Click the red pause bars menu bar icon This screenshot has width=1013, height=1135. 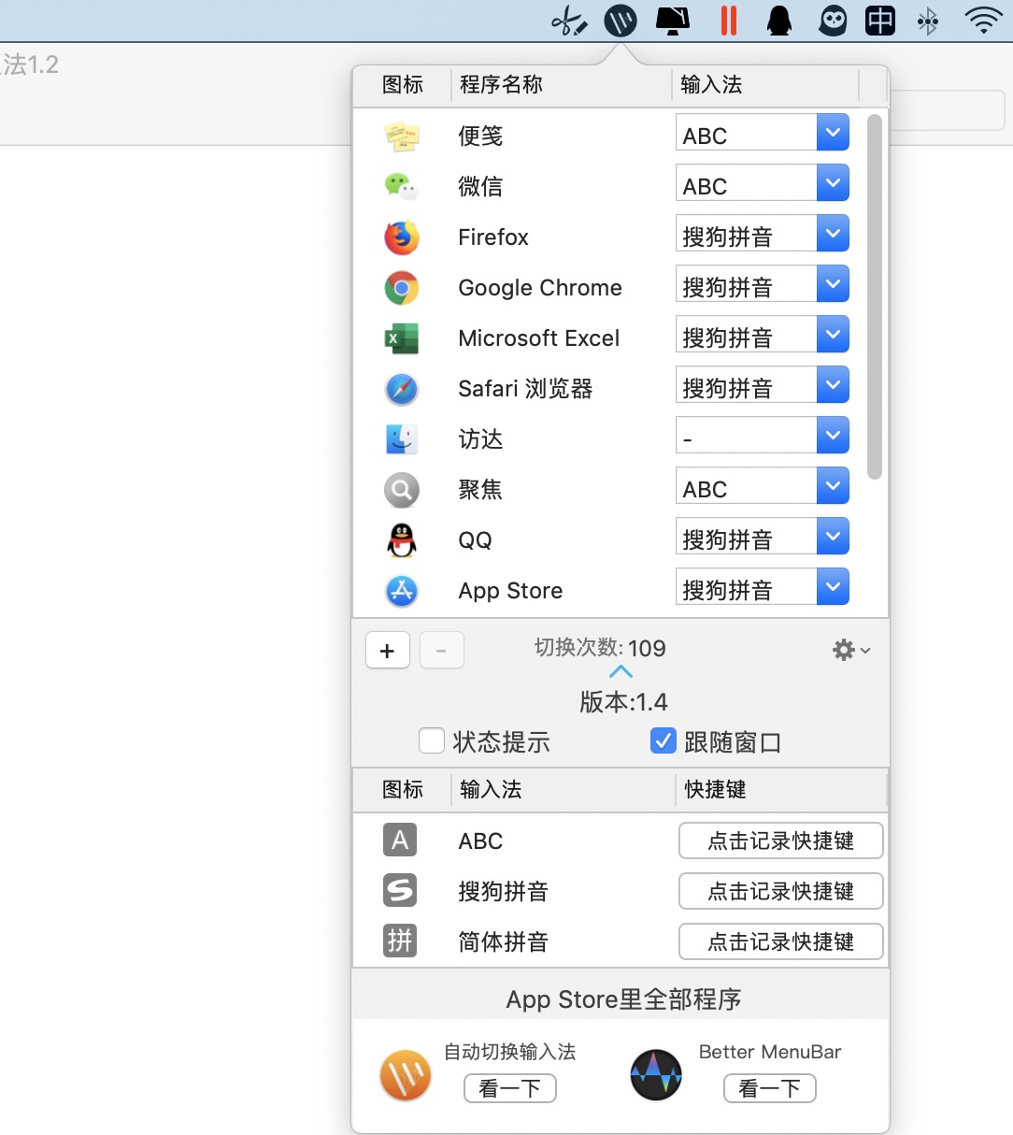(x=729, y=21)
